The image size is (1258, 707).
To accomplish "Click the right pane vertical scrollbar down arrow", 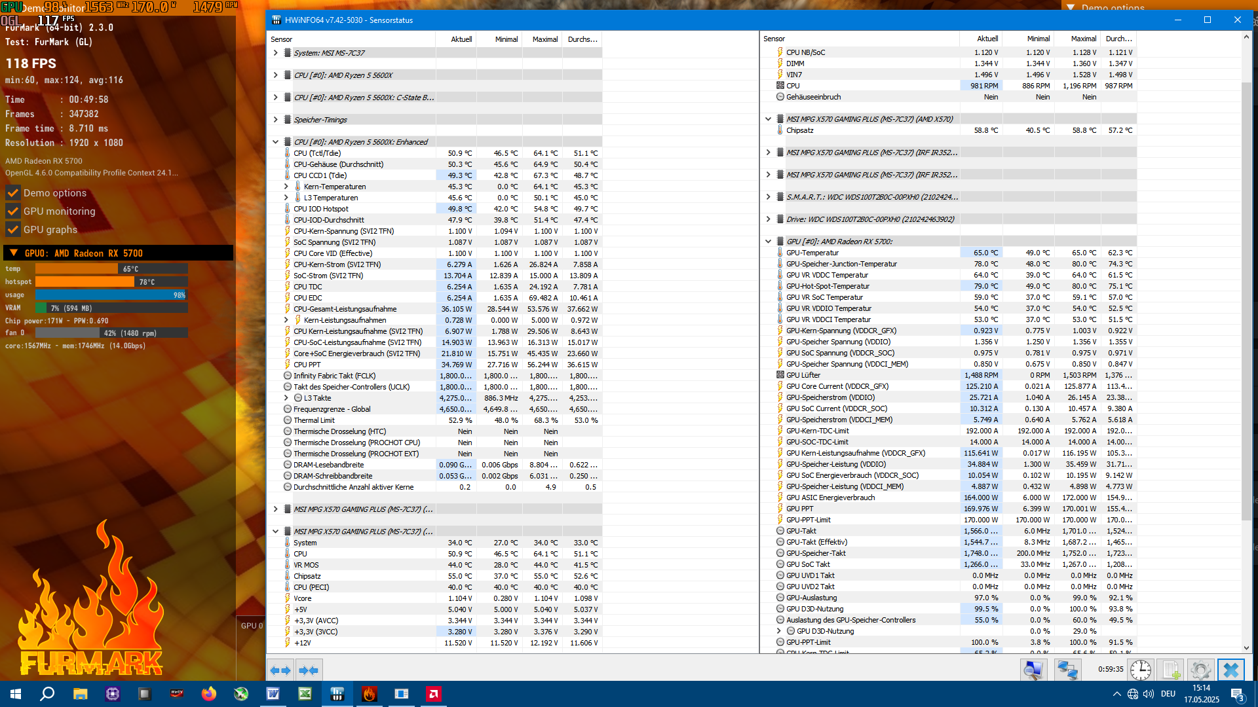I will (1246, 648).
